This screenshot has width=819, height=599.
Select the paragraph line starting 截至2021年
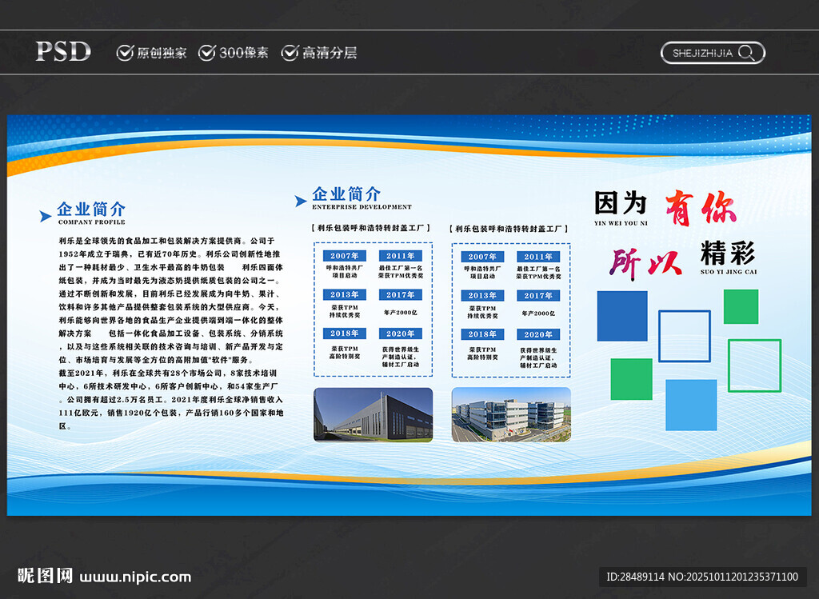click(x=168, y=373)
